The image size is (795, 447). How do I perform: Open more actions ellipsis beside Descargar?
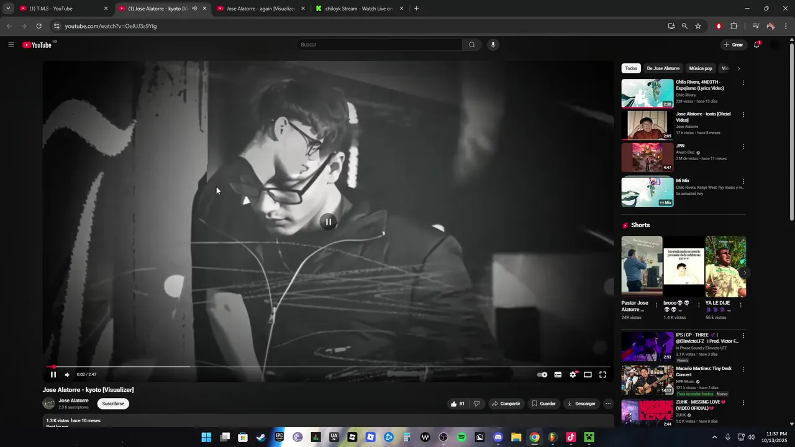(608, 404)
